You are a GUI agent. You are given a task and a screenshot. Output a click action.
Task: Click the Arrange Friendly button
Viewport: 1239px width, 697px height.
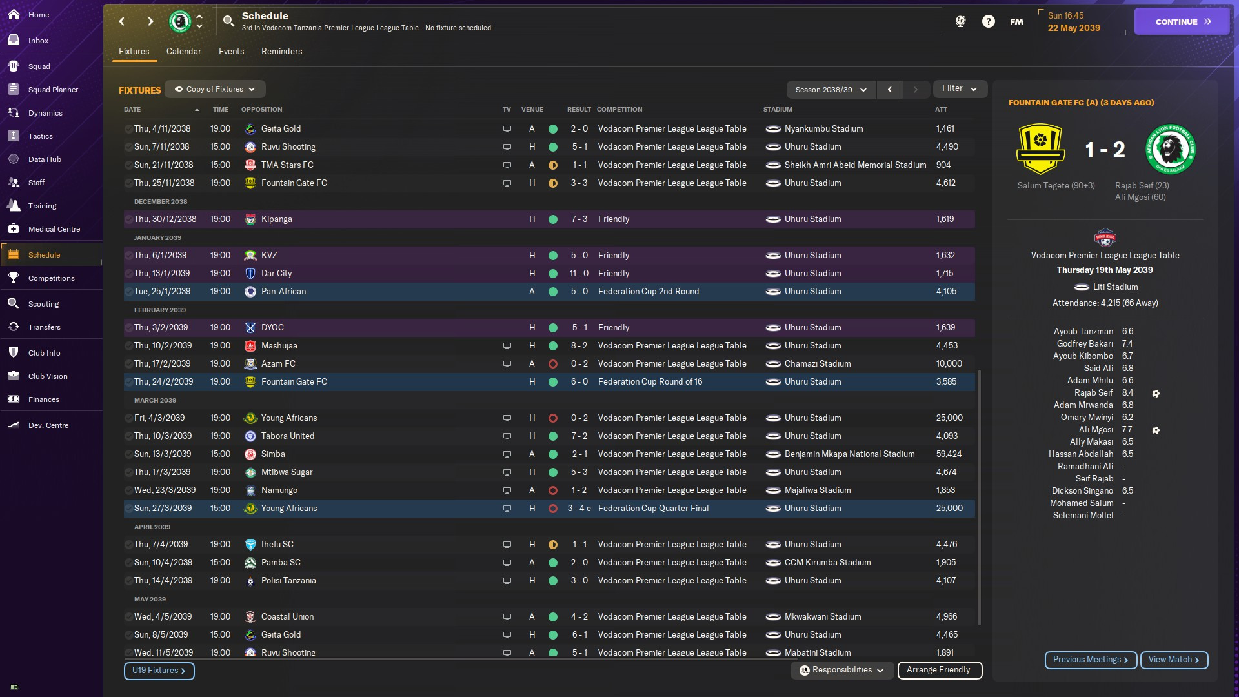(x=939, y=670)
